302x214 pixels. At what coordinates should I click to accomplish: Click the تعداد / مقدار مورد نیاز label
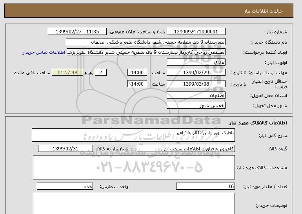point(265,187)
